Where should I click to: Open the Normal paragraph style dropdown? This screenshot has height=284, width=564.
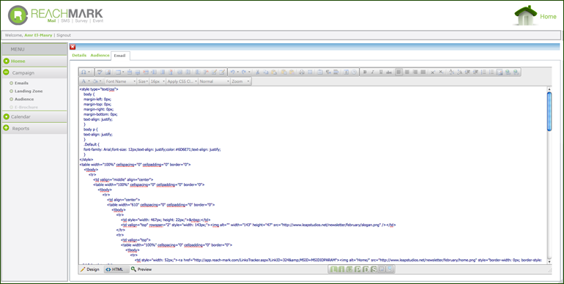[x=215, y=81]
